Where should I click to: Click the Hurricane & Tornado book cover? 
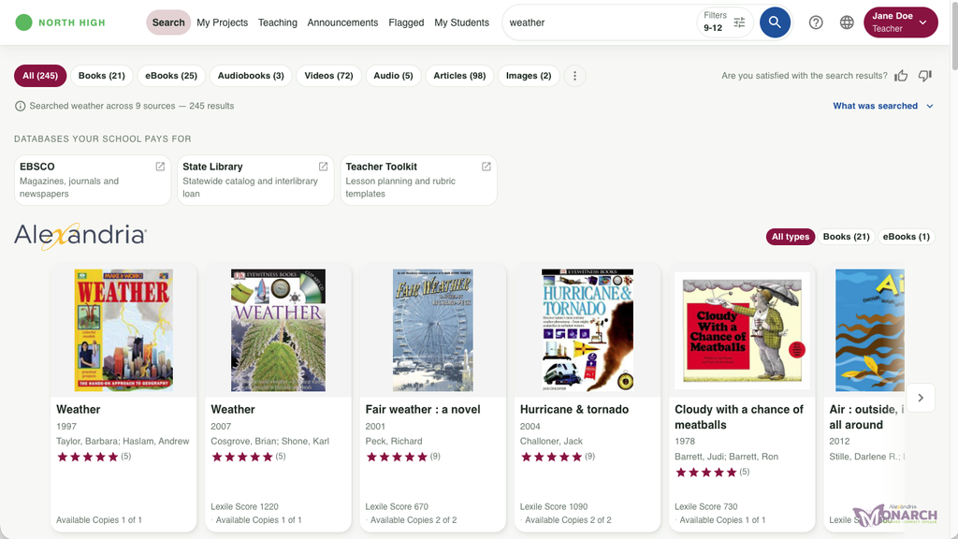coord(588,330)
